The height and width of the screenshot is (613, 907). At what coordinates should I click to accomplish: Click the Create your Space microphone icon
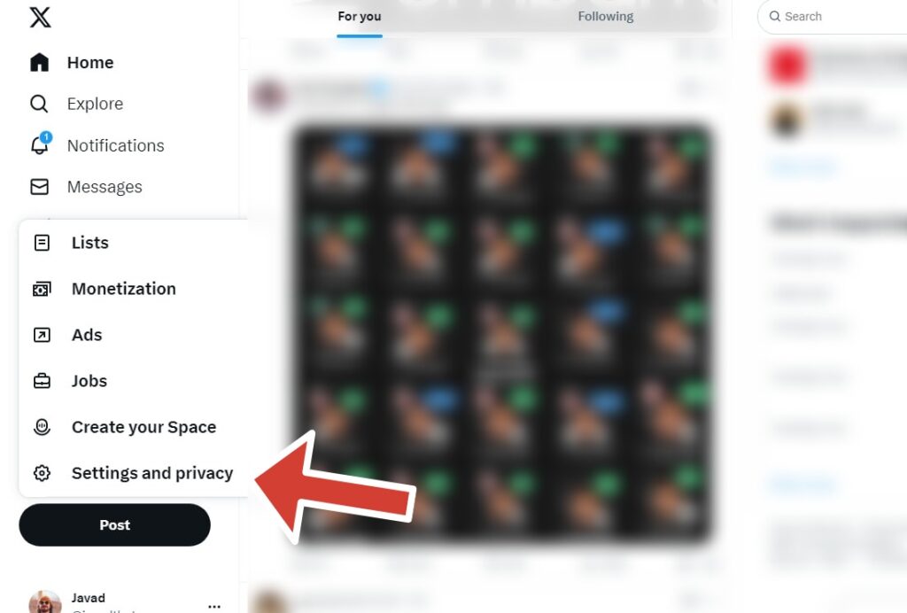click(x=42, y=427)
